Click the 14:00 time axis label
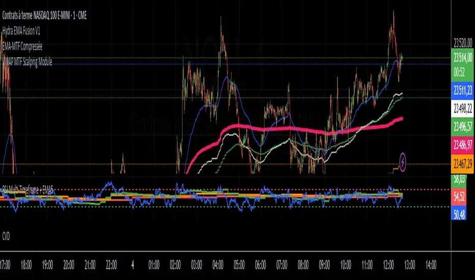 click(x=431, y=265)
